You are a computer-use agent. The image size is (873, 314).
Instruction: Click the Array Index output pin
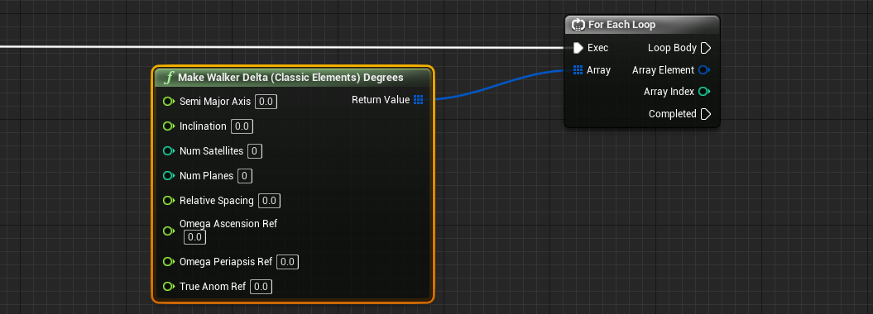tap(704, 92)
